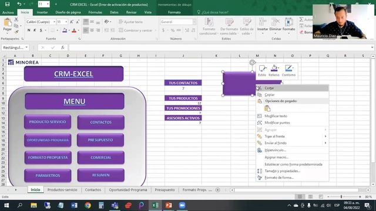Viewport: 376px width, 211px height.
Task: Click the PRESUPUESTO purple button
Action: coord(100,140)
